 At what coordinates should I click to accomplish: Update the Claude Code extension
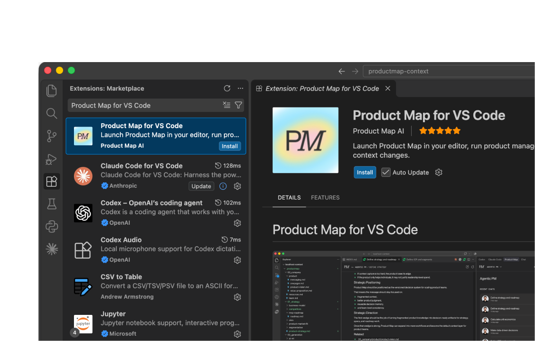(201, 186)
